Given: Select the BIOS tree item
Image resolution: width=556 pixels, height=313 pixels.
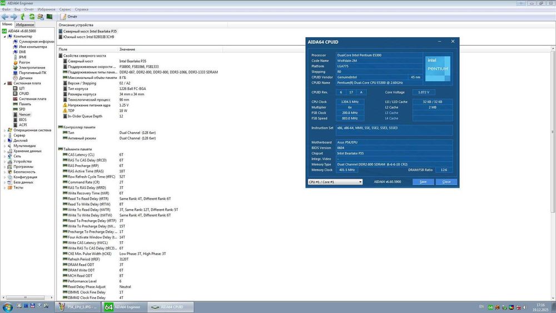Looking at the screenshot, I should point(20,120).
